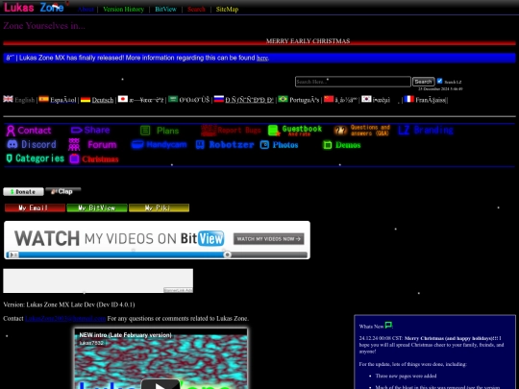
Task: Click the Watch My Videos Now button
Action: tap(269, 238)
